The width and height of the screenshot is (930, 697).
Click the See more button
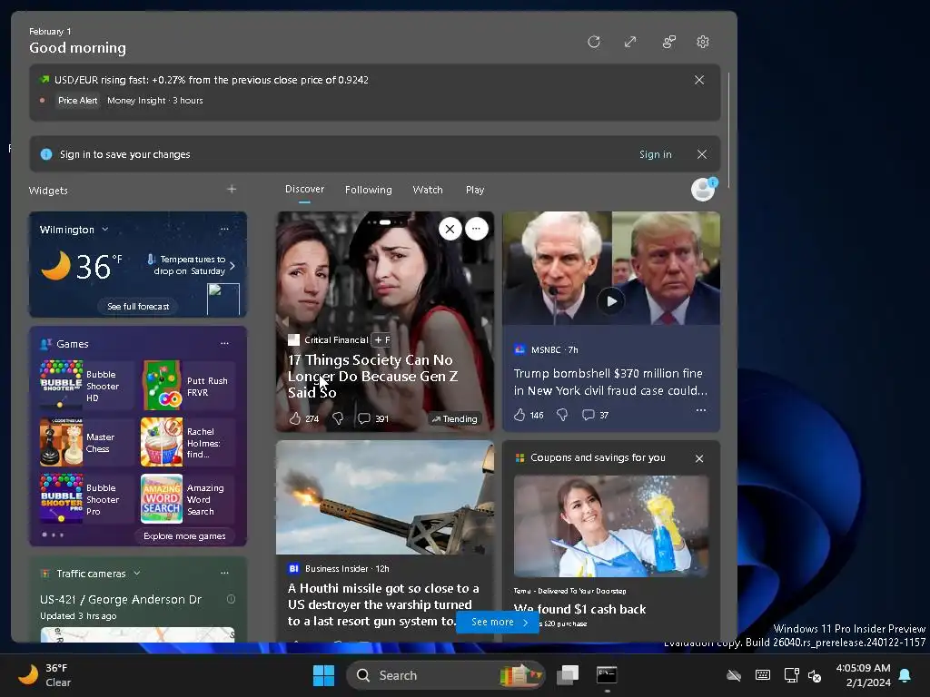(498, 622)
